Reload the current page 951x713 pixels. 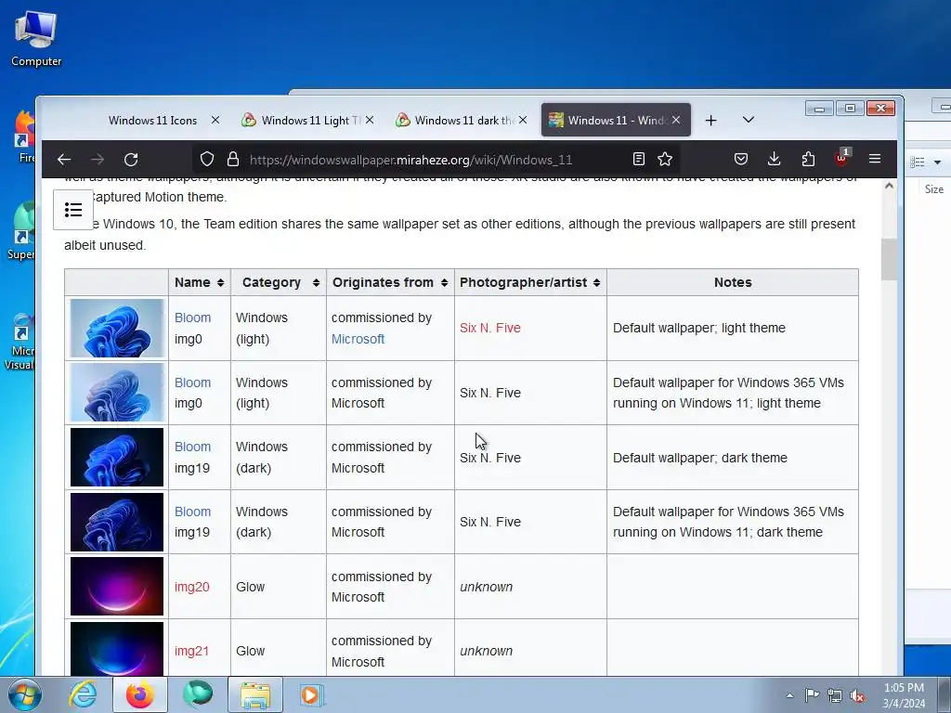coord(131,160)
